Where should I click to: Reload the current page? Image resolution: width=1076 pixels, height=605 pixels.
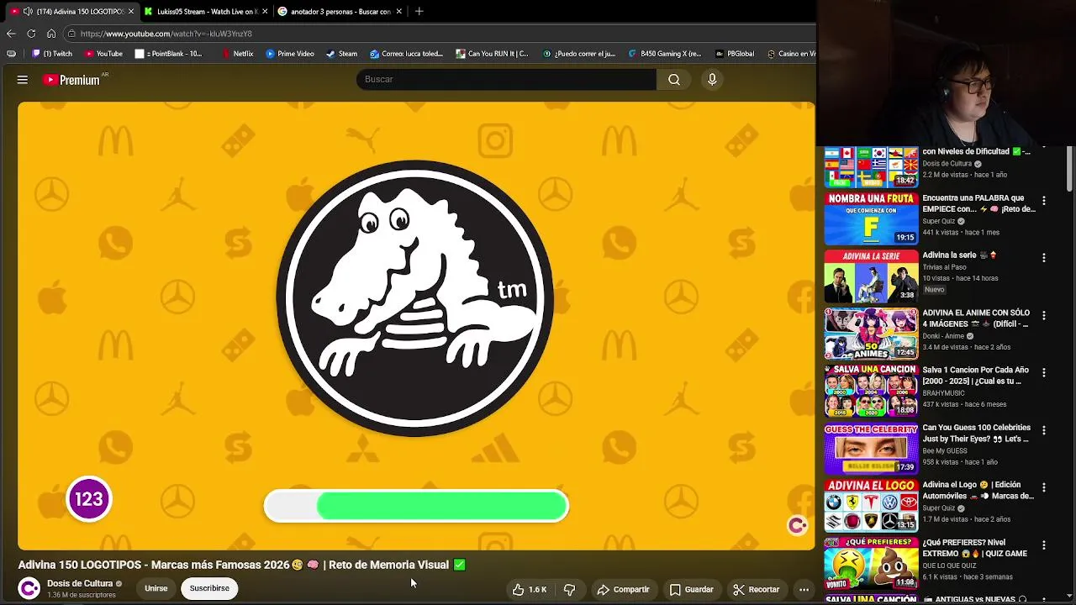[31, 34]
